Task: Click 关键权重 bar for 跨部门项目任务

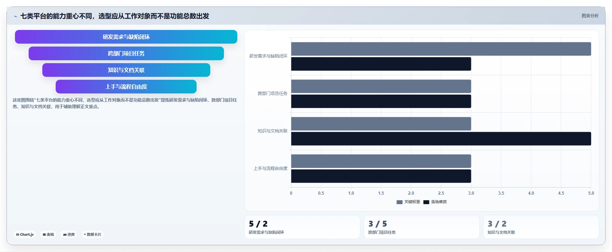Action: pyautogui.click(x=381, y=86)
